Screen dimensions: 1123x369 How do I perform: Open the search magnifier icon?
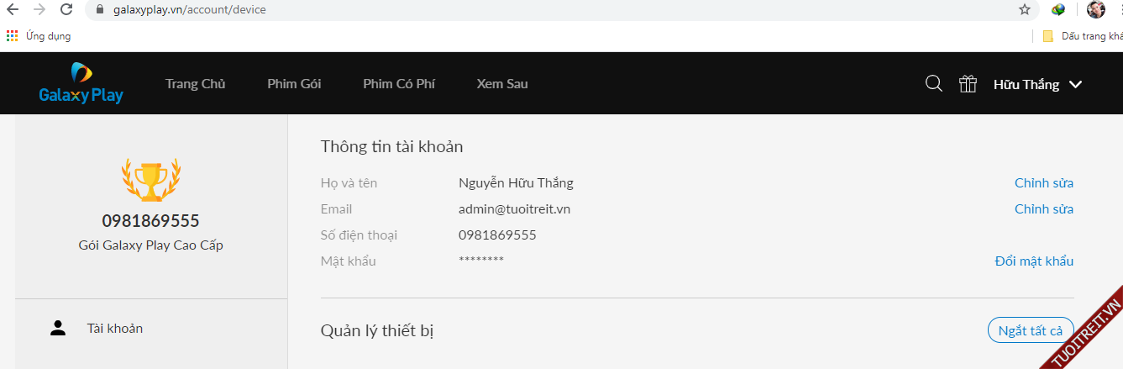933,84
